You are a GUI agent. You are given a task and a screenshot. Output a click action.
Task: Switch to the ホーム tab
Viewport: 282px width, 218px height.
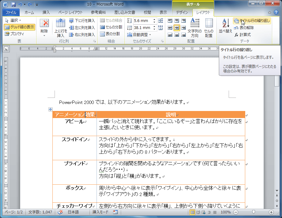click(29, 12)
